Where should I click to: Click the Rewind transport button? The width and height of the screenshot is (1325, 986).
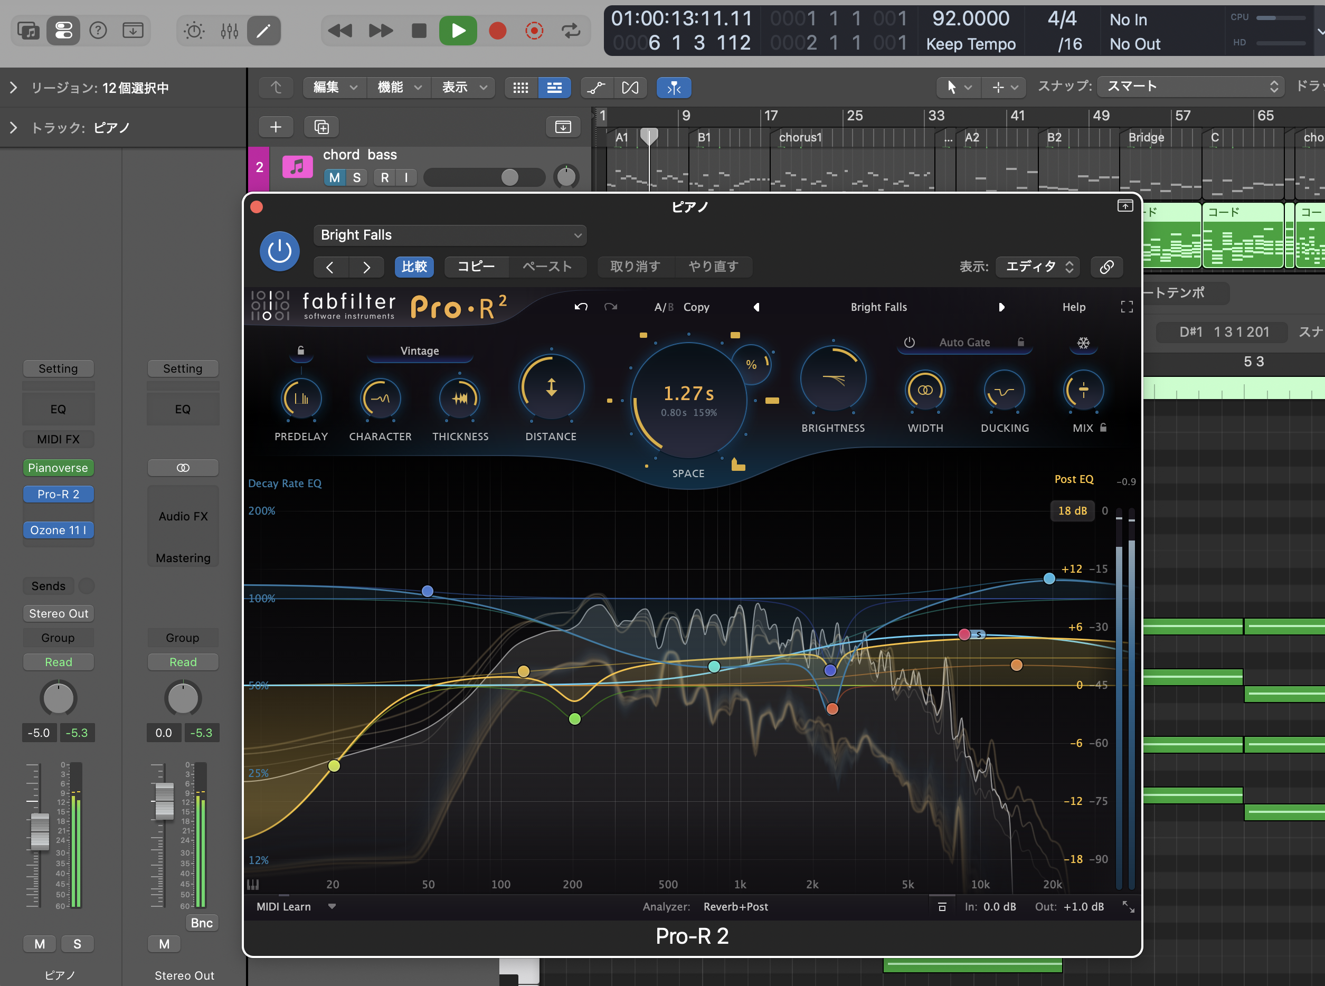(x=340, y=31)
